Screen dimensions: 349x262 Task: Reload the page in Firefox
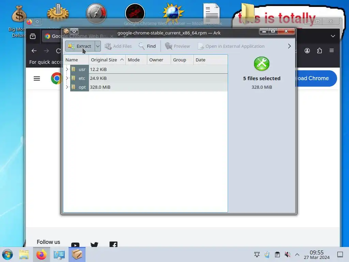(58, 51)
